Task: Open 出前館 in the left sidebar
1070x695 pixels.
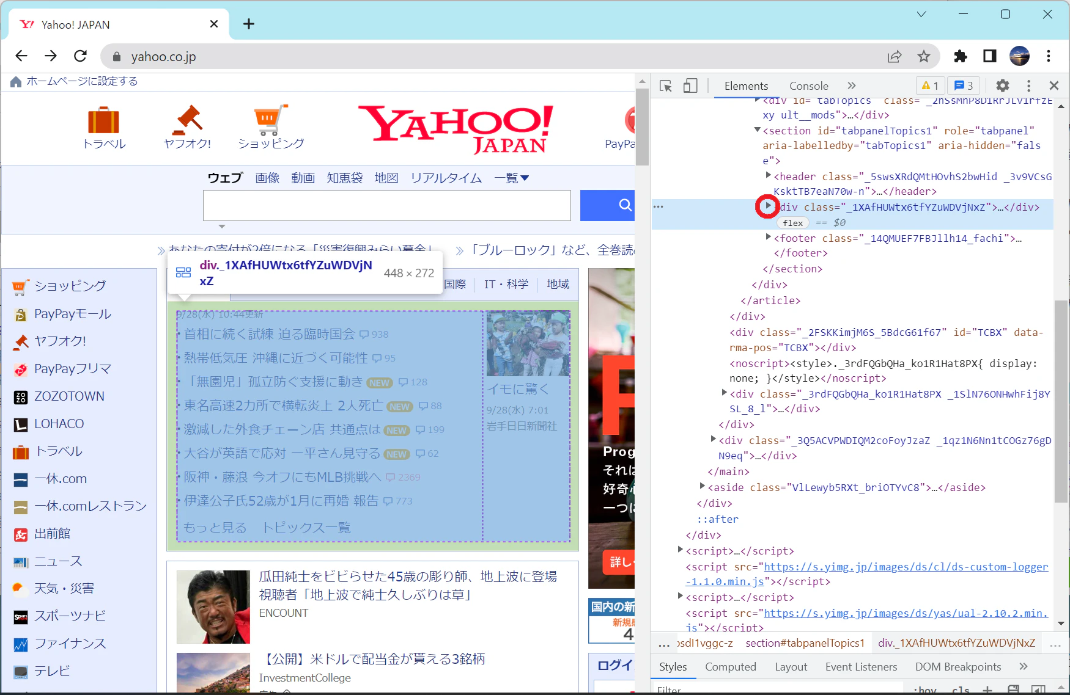Action: pos(52,534)
